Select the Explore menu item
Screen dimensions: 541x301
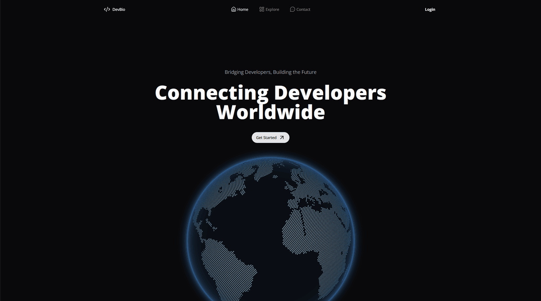click(x=272, y=9)
